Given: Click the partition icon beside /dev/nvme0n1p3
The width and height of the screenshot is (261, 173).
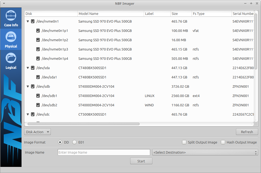Looking at the screenshot, I should [x=38, y=49].
